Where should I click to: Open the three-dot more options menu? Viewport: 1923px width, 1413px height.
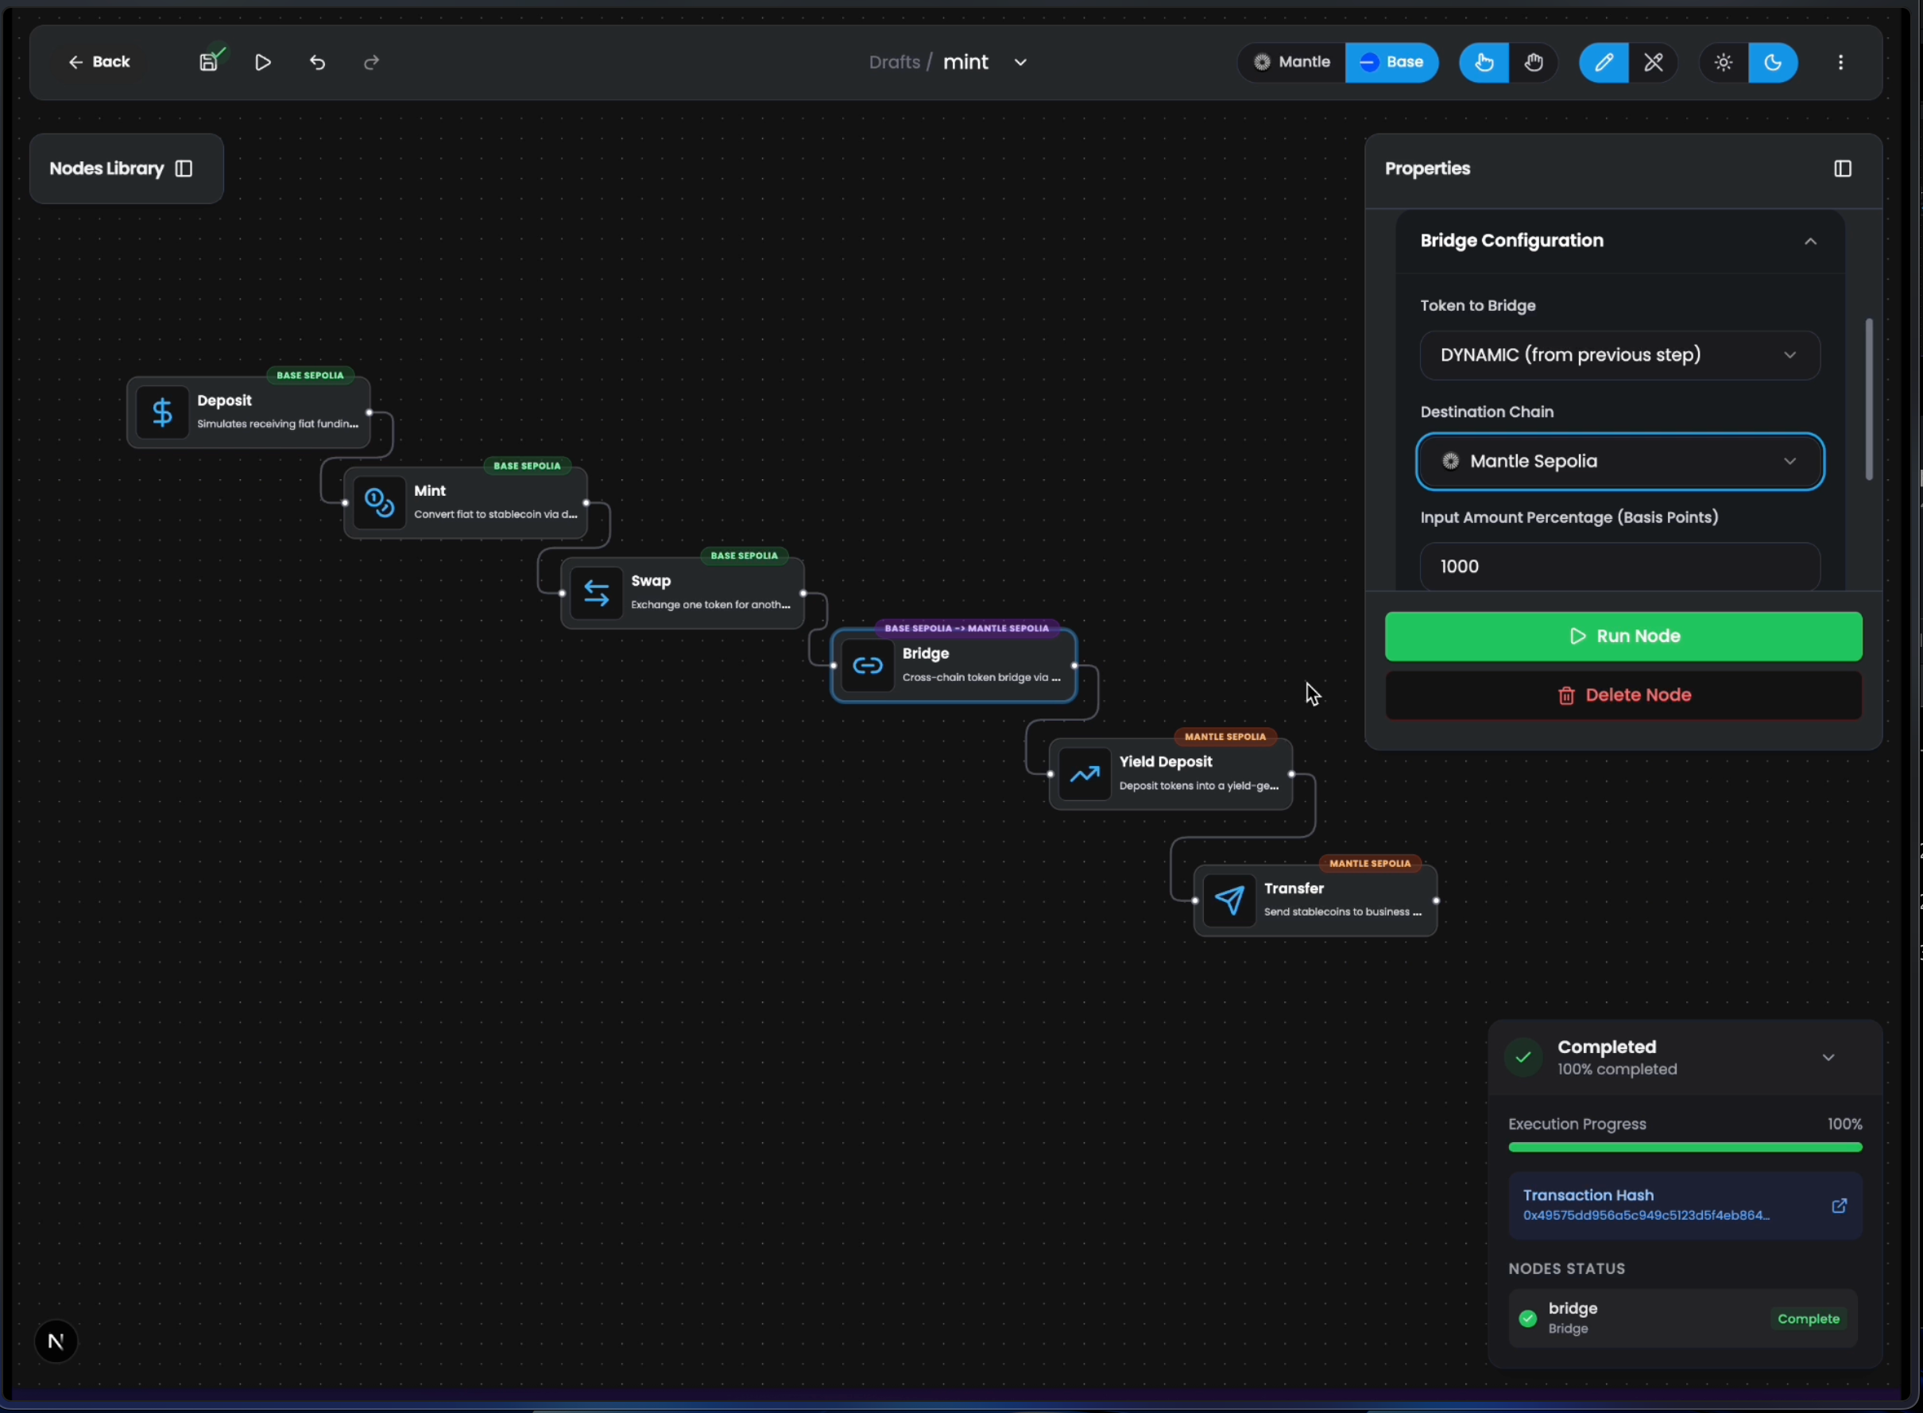pos(1840,63)
